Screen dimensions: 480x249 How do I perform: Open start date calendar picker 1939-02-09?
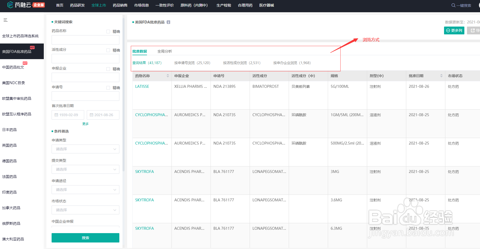pos(68,115)
